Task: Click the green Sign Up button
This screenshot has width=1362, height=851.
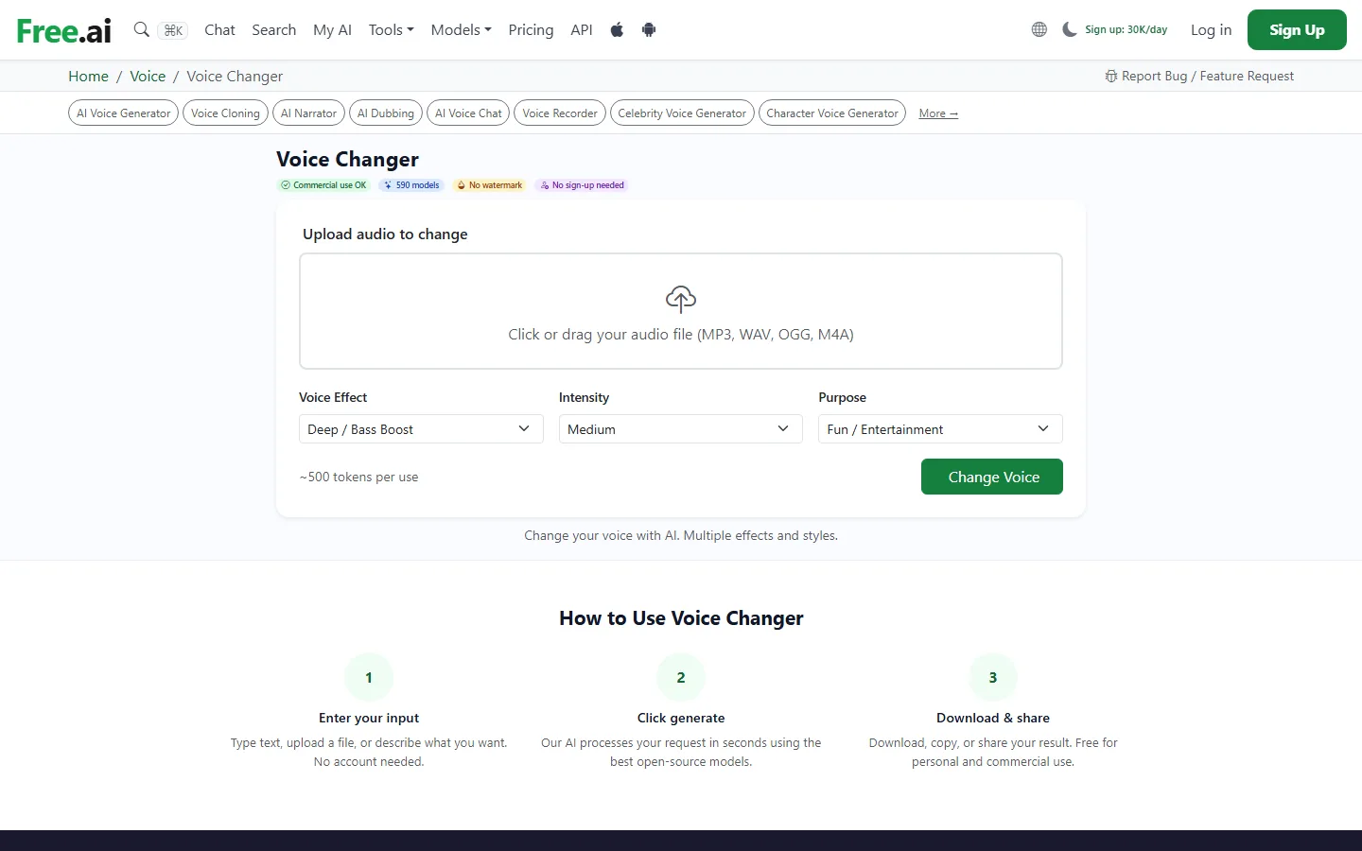Action: [x=1297, y=29]
